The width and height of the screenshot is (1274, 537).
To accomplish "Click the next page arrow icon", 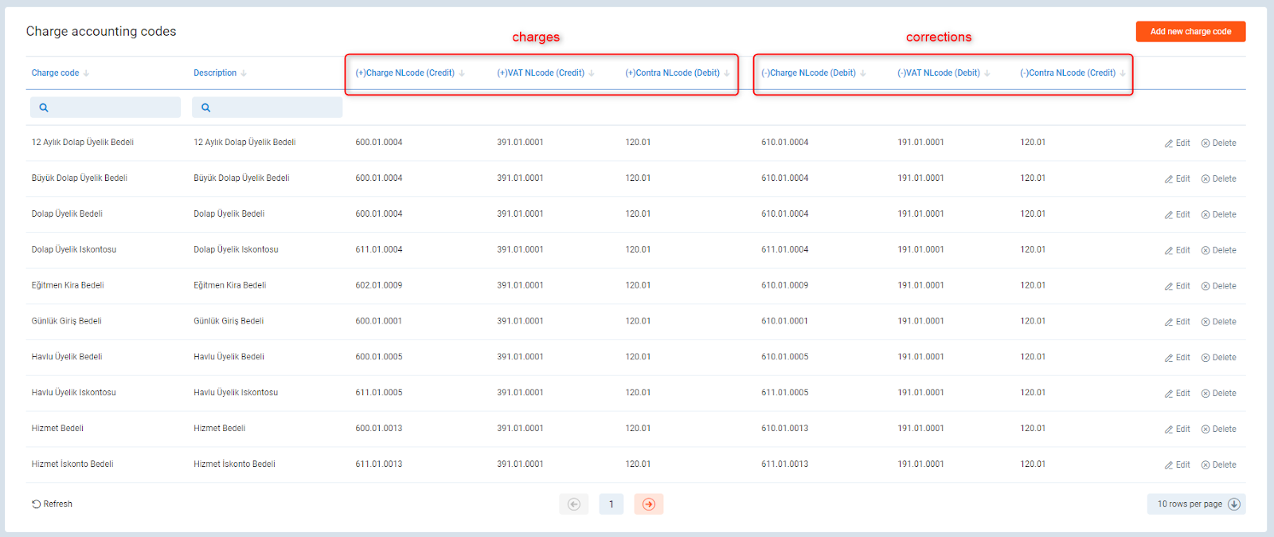I will (648, 504).
